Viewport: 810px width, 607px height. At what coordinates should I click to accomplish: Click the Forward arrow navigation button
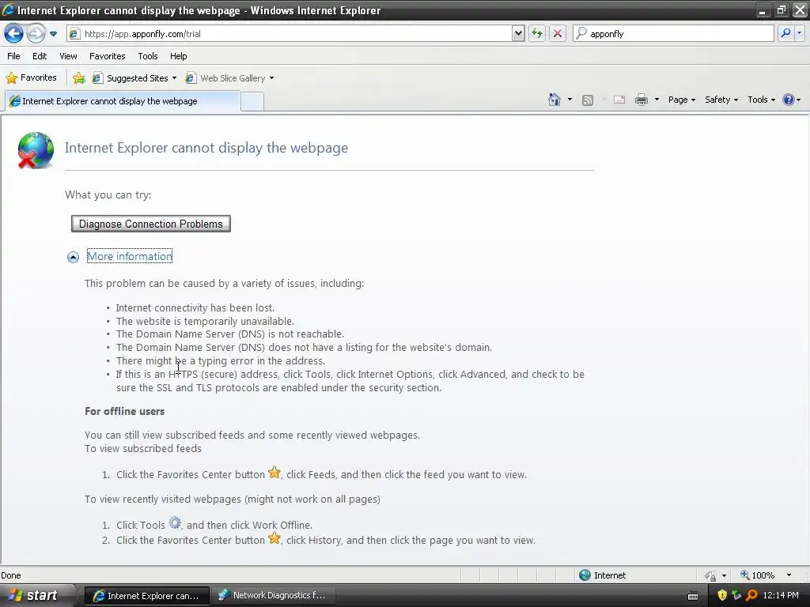tap(36, 34)
